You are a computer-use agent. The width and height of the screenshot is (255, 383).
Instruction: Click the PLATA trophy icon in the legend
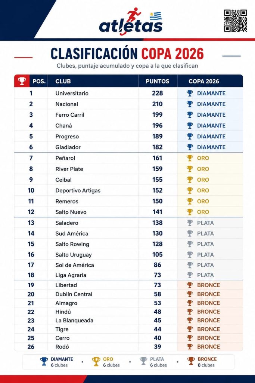coord(144,361)
